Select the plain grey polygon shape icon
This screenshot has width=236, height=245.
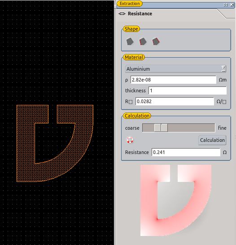click(130, 41)
